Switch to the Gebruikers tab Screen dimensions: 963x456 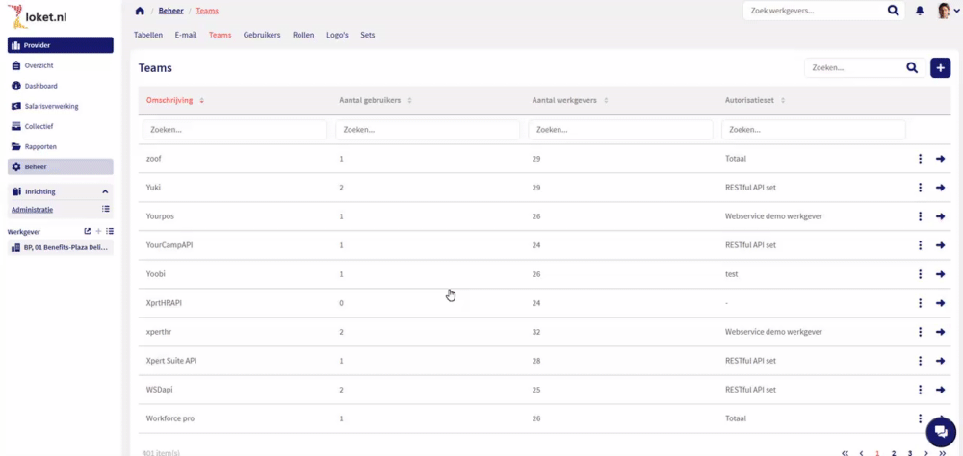262,35
